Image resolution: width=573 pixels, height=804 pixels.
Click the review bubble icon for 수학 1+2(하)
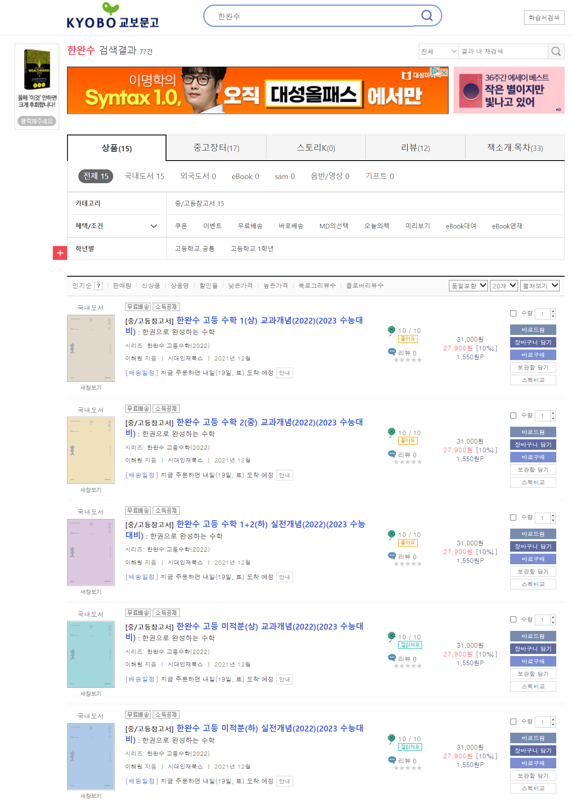coord(392,556)
